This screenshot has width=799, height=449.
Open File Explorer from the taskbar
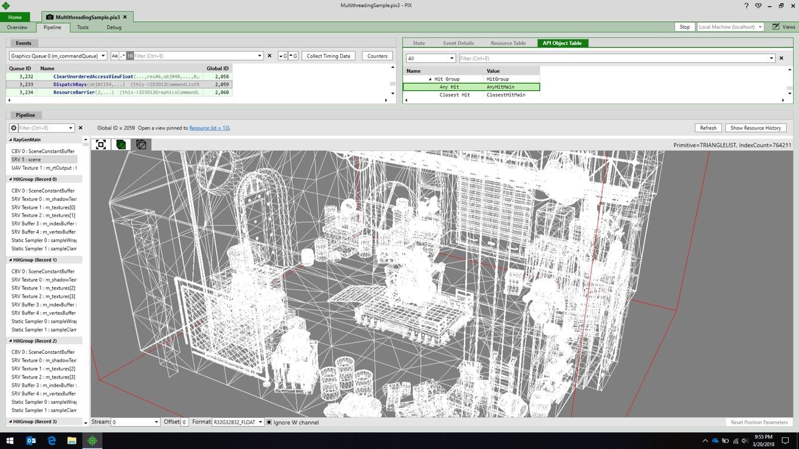(72, 440)
